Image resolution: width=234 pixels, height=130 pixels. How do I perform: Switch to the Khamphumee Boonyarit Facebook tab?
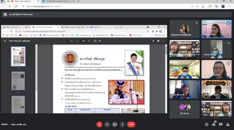(57, 2)
